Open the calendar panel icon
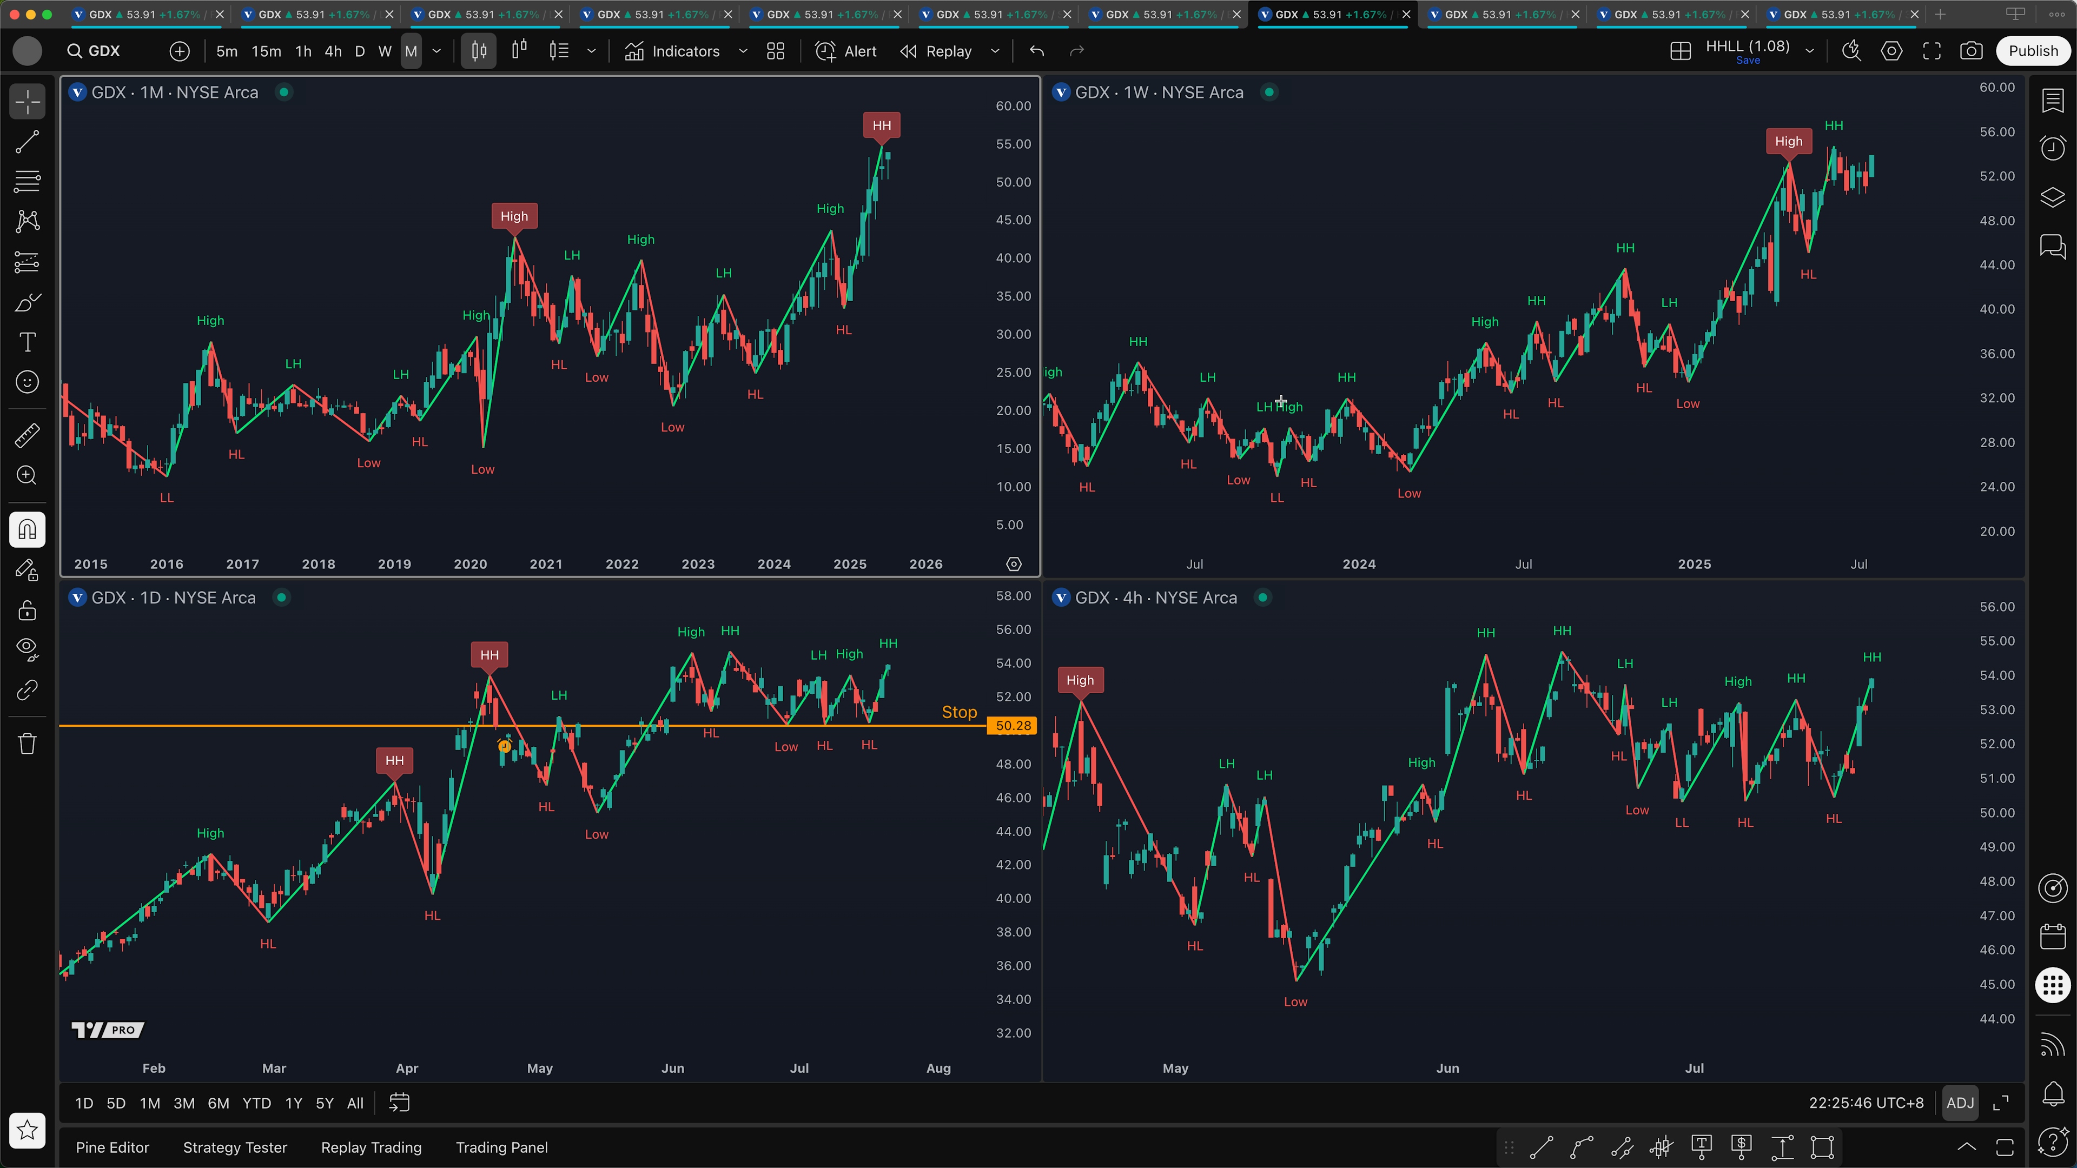 [2053, 936]
